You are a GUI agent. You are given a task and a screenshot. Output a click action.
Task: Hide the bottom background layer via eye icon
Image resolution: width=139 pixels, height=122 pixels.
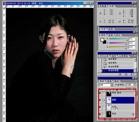[100, 114]
